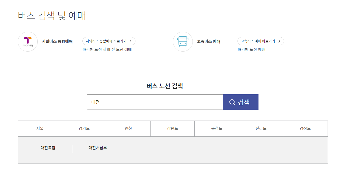
Task: Select the 충청도 region tab
Action: [x=217, y=129]
